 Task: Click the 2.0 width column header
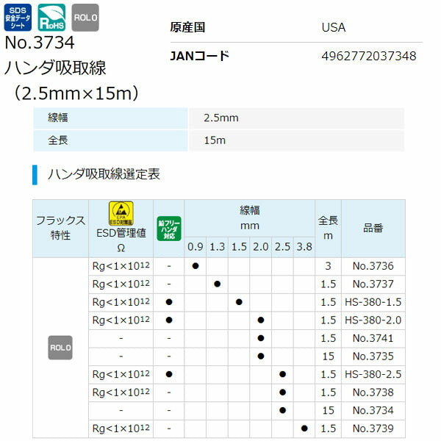pyautogui.click(x=261, y=247)
